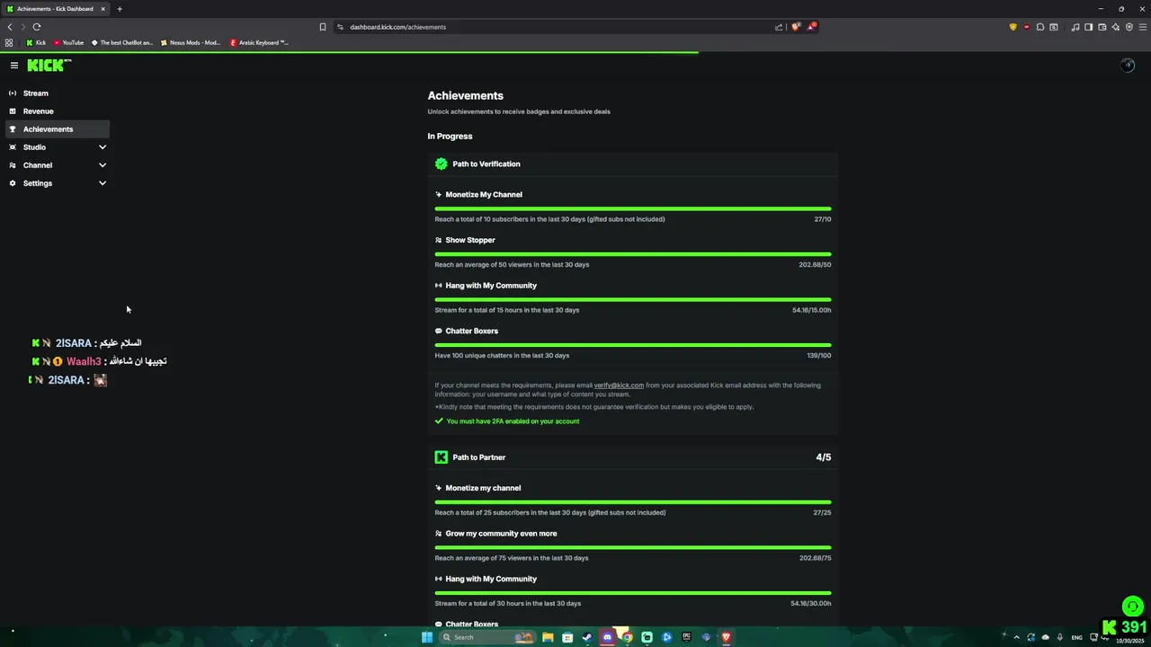Open the Brave Rewards triangle icon
1151x647 pixels.
(811, 27)
